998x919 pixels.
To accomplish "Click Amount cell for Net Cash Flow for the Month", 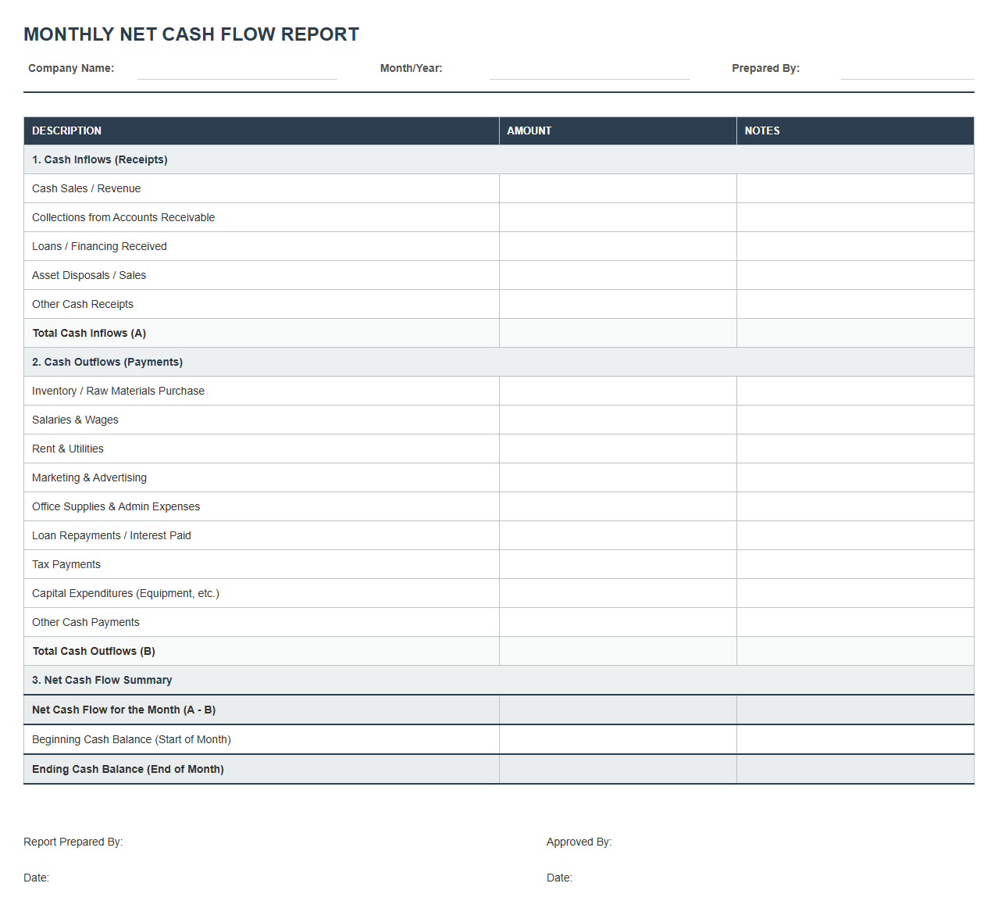I will point(618,710).
